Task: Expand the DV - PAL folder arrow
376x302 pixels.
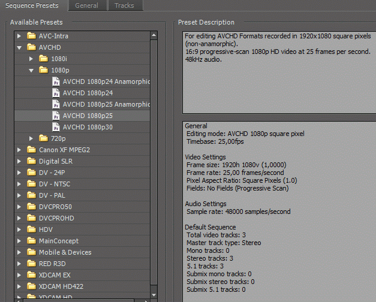Action: click(x=19, y=195)
